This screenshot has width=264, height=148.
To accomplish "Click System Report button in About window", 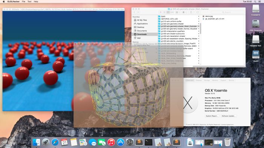I will click(x=212, y=116).
